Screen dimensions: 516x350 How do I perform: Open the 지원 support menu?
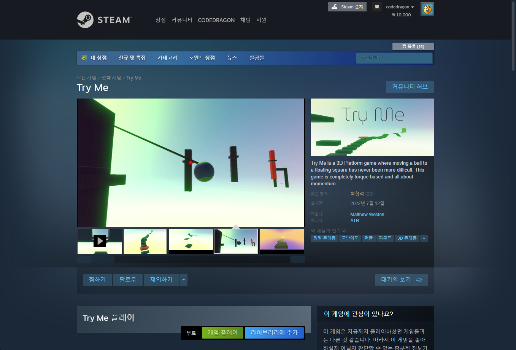261,20
